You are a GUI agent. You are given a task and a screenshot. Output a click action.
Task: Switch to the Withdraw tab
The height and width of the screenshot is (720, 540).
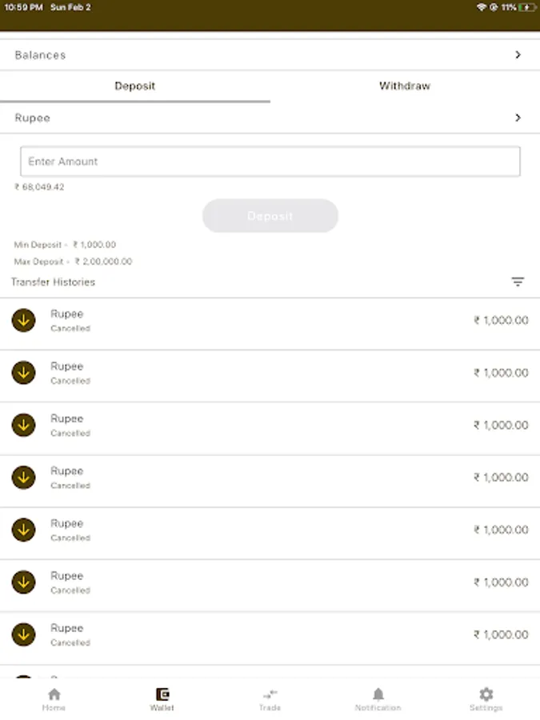404,86
